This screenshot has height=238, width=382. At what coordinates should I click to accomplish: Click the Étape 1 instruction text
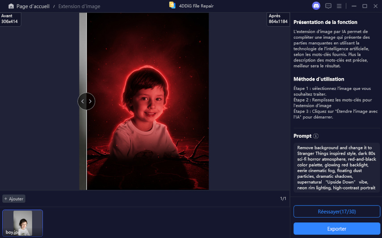tap(332, 91)
